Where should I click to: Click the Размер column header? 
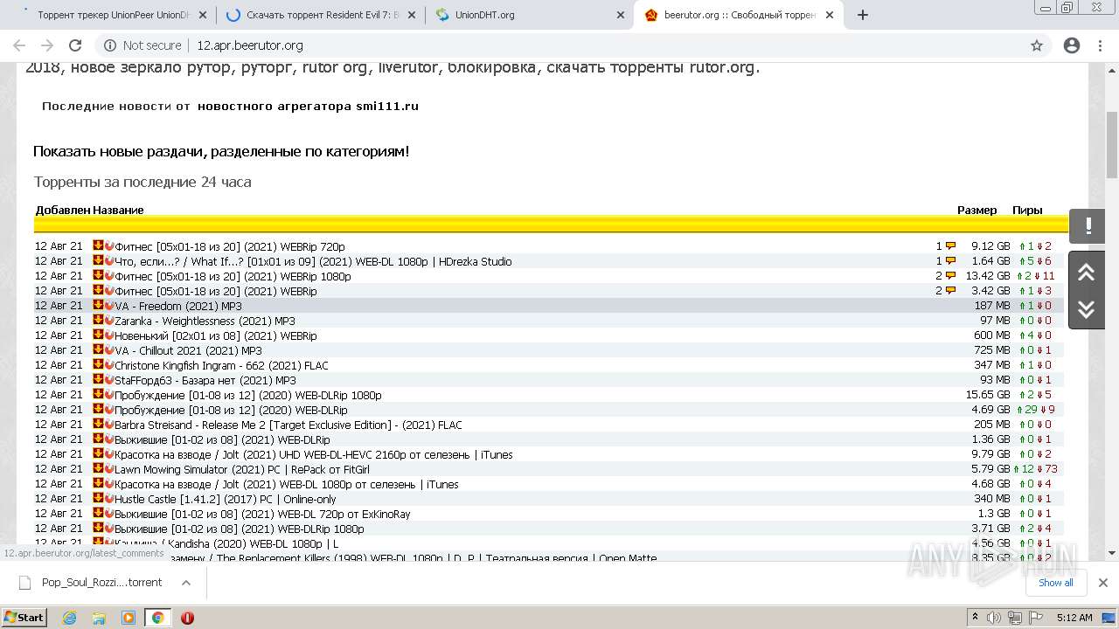coord(977,211)
